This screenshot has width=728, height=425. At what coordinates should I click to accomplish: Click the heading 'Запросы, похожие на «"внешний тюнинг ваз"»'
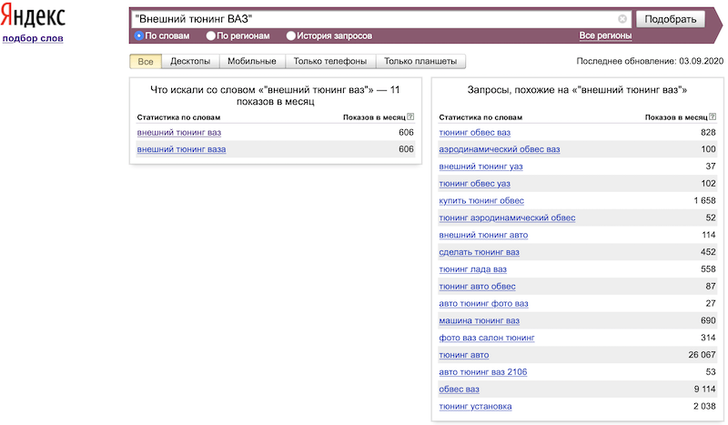pyautogui.click(x=577, y=90)
